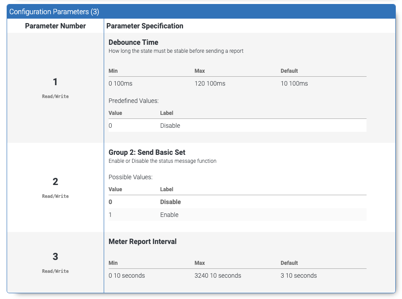Select the Meter Report Interval title
This screenshot has height=299, width=402.
coord(143,242)
